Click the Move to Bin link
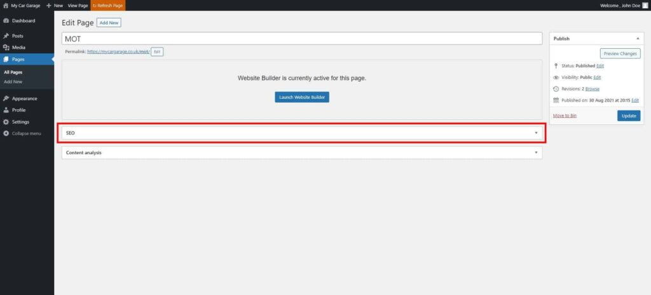Viewport: 651px width, 295px height. (565, 115)
